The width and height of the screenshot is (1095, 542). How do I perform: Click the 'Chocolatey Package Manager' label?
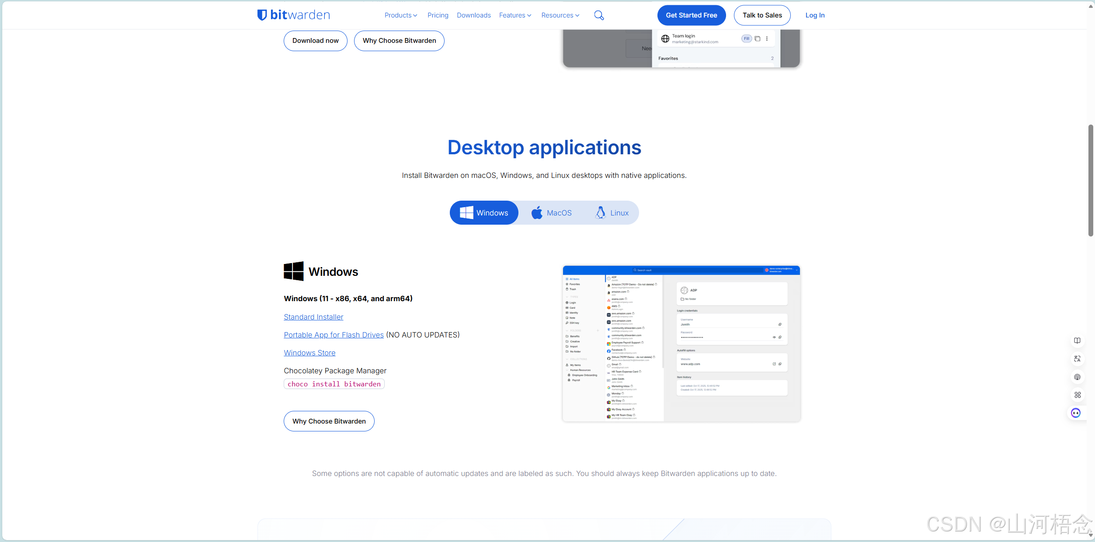pyautogui.click(x=335, y=371)
